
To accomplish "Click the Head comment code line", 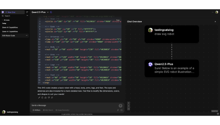I will click(x=52, y=19).
